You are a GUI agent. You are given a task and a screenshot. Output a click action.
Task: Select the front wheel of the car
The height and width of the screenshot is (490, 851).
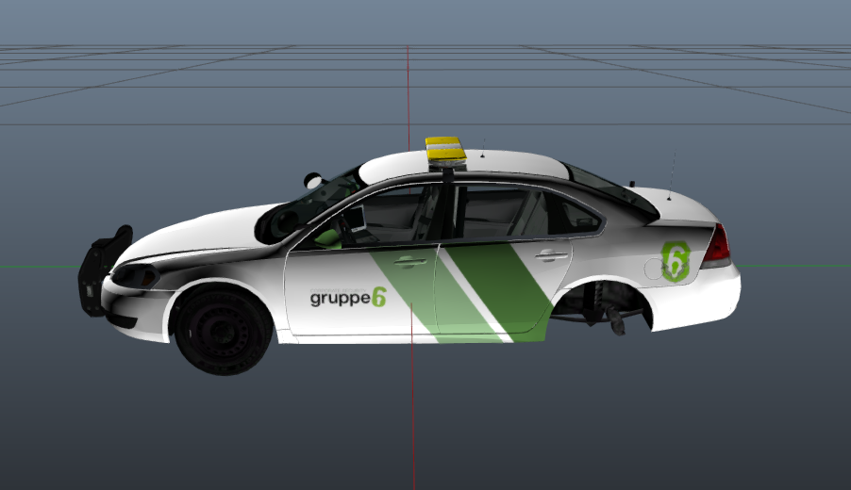click(x=223, y=331)
